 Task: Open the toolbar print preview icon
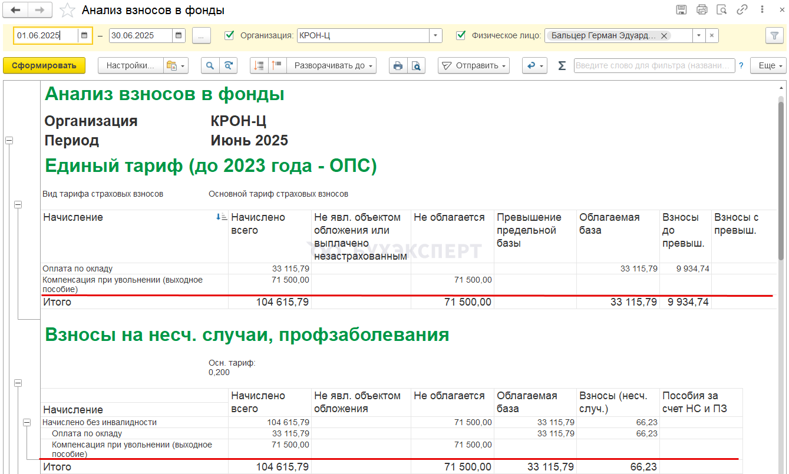pos(416,65)
